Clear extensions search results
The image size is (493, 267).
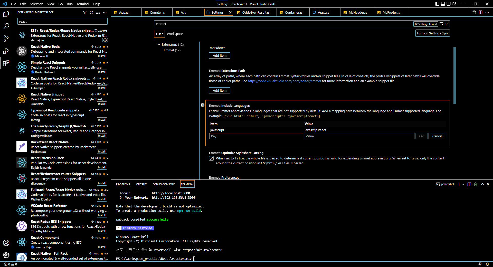[98, 12]
